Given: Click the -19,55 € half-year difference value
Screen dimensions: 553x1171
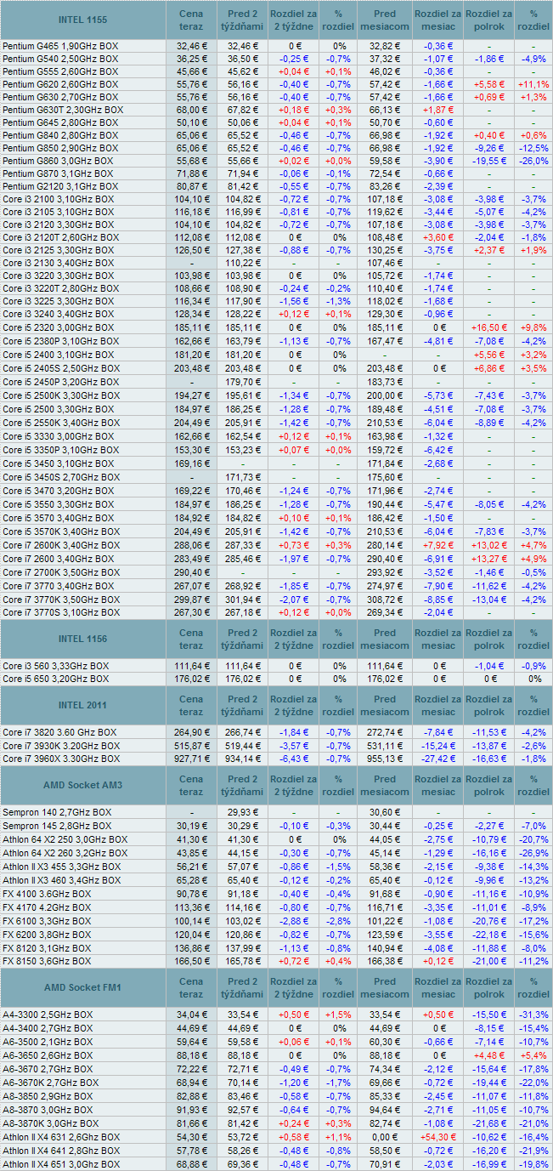Looking at the screenshot, I should pos(489,161).
